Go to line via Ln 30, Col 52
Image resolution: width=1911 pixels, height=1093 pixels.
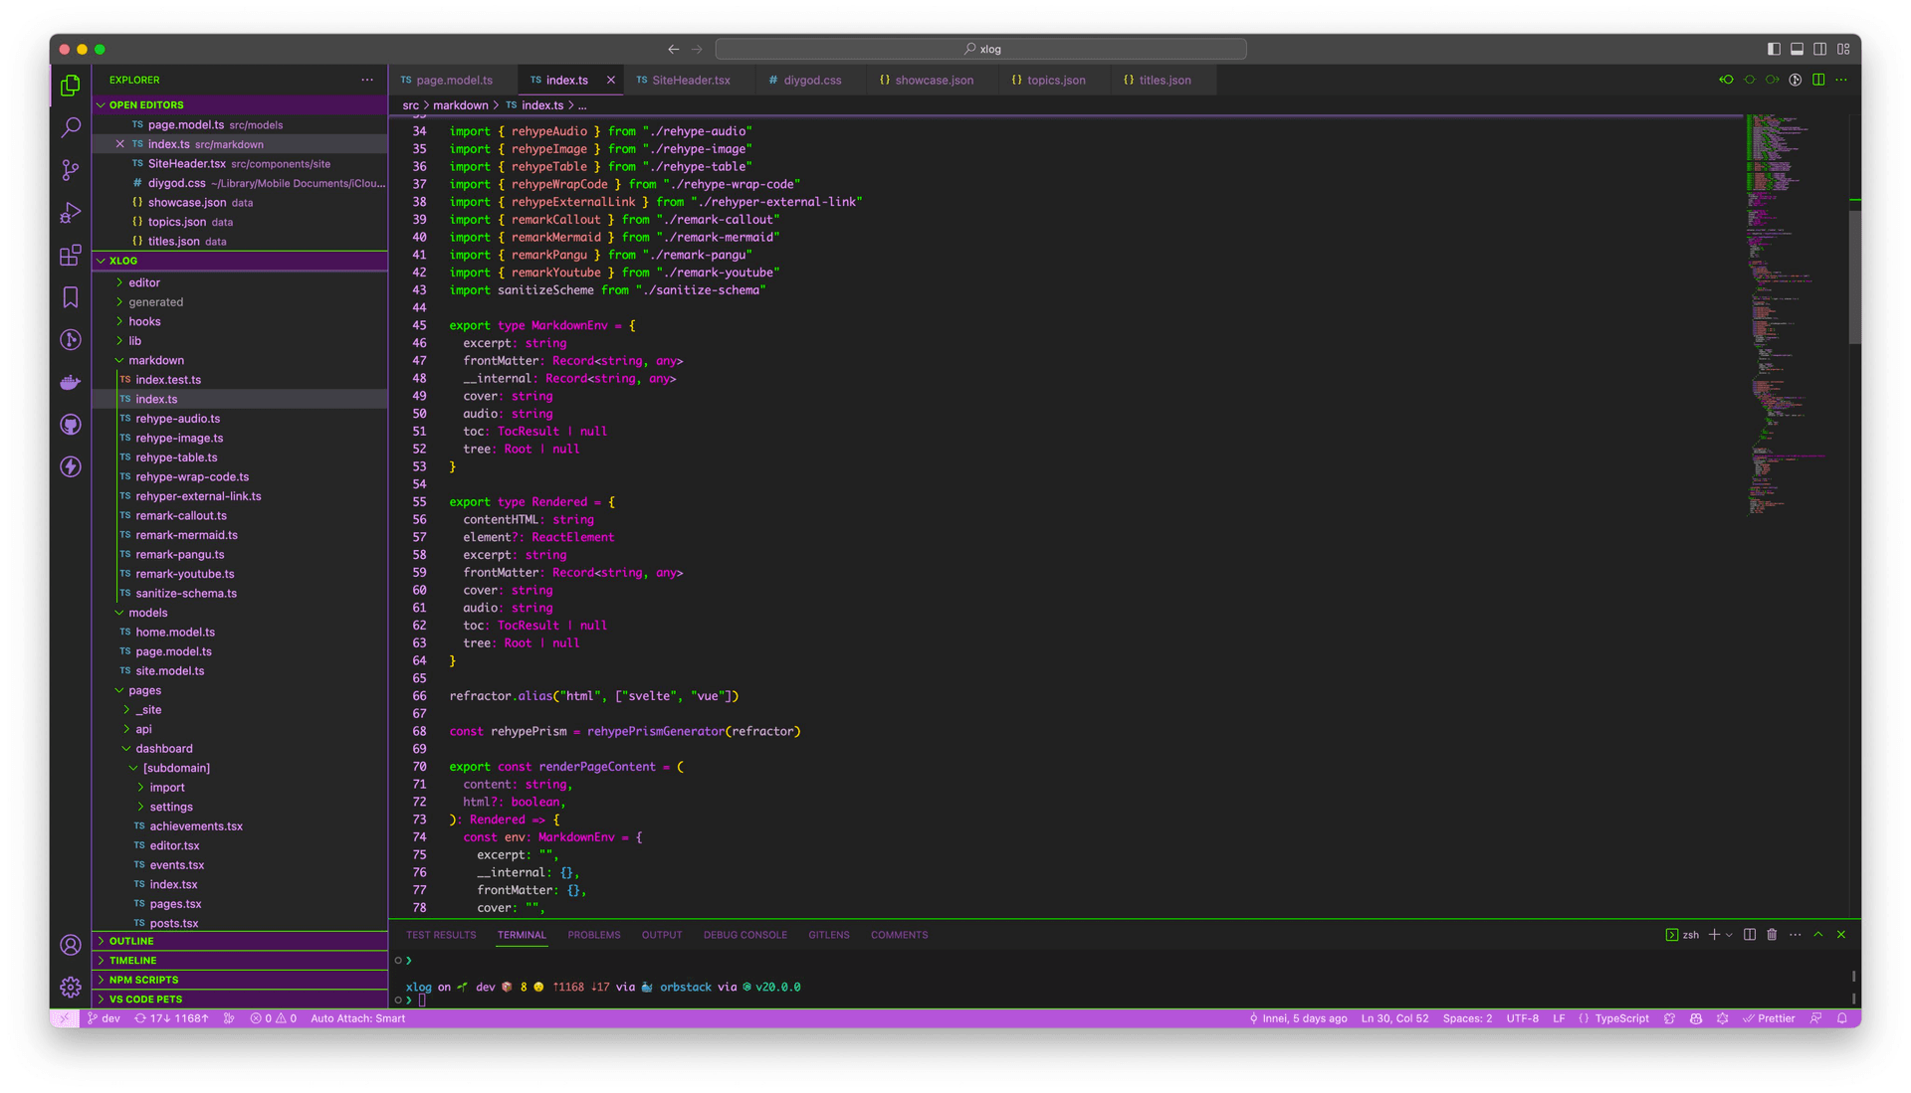1394,1018
